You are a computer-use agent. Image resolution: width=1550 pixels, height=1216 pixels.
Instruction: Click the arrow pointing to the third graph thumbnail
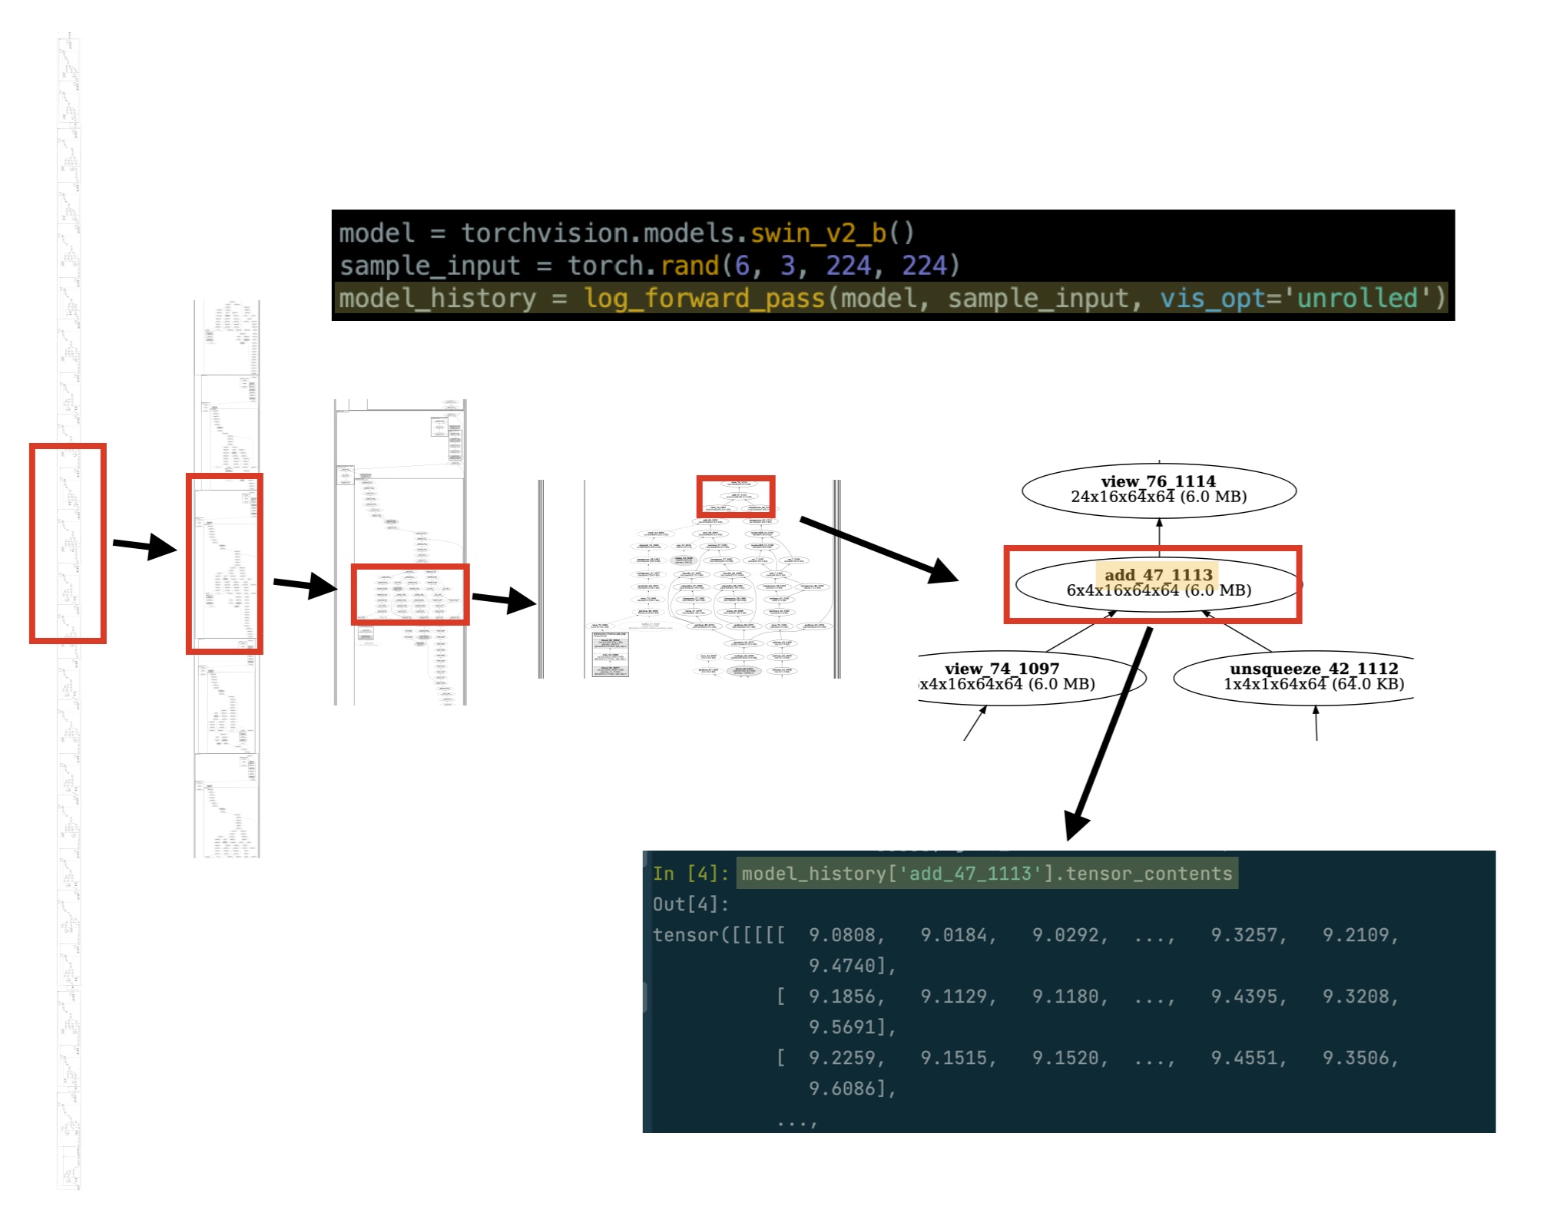coord(305,585)
